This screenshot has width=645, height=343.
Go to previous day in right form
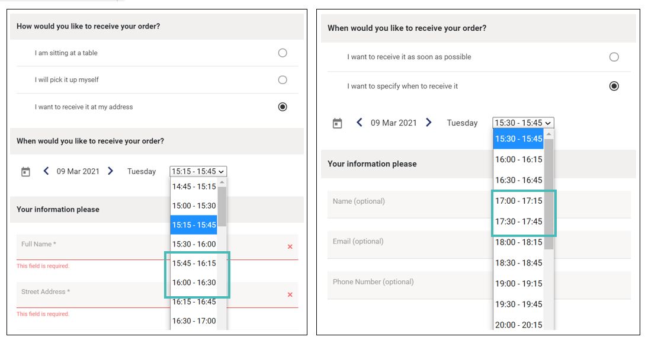click(x=359, y=122)
